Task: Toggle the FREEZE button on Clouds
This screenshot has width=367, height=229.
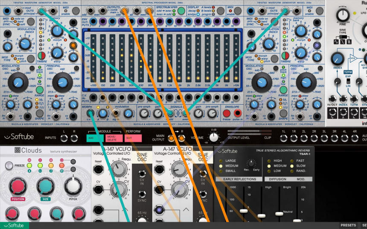Action: point(9,165)
